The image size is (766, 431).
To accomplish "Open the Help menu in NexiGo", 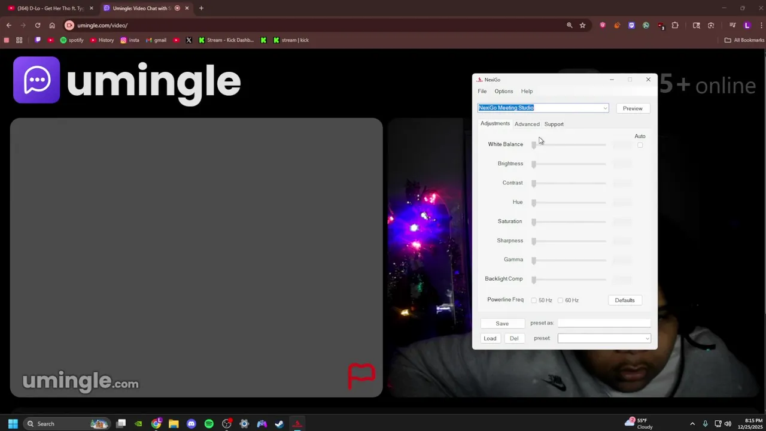I will tap(527, 91).
